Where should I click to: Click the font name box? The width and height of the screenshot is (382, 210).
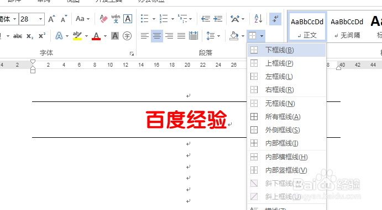[x=9, y=19]
